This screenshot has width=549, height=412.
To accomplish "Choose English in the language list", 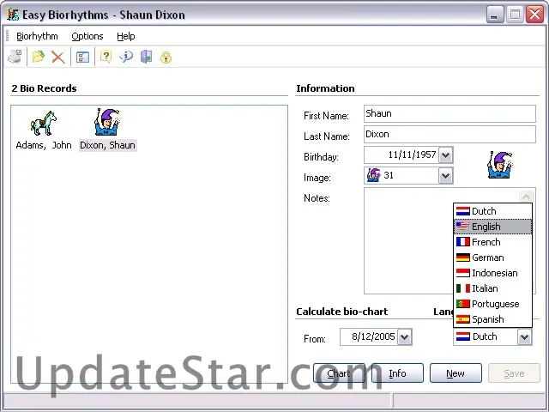I will 492,227.
